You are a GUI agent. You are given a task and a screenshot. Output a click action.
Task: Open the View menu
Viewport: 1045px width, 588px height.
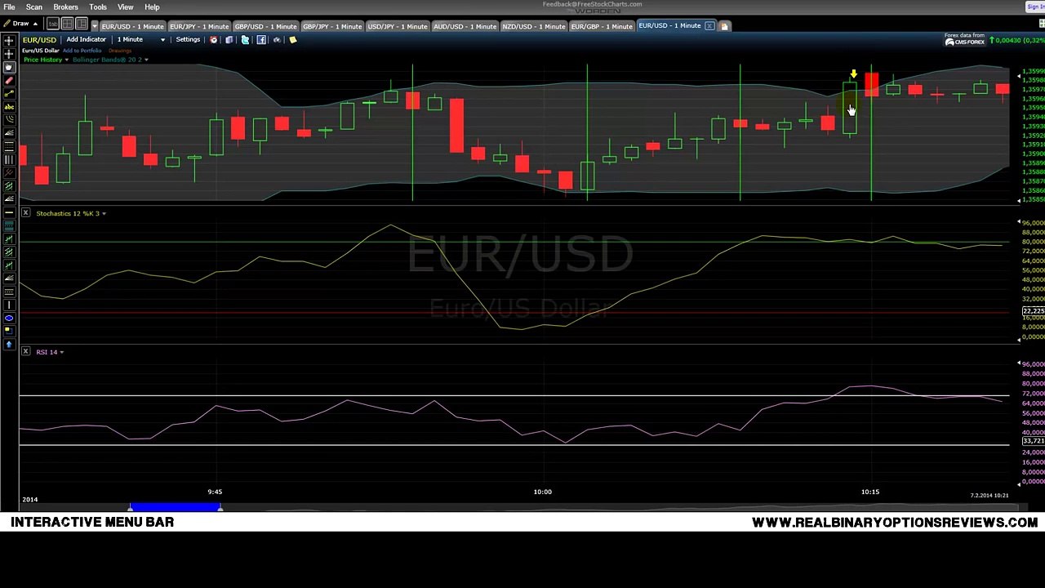tap(125, 7)
